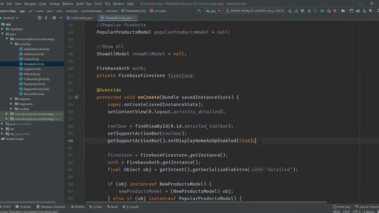This screenshot has width=379, height=213.
Task: Select PaymentActivity in project tree
Action: point(32,84)
